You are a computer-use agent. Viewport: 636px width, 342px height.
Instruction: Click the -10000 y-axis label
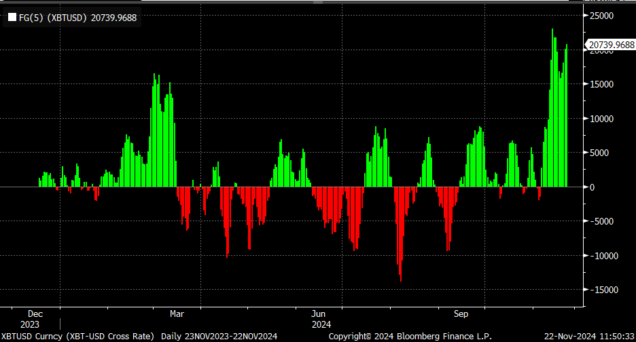(603, 256)
